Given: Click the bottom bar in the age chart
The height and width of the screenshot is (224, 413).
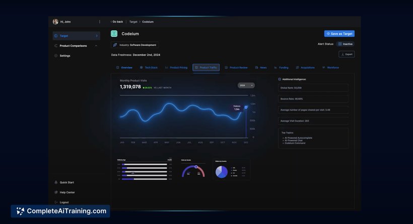Looking at the screenshot, I should 145,179.
